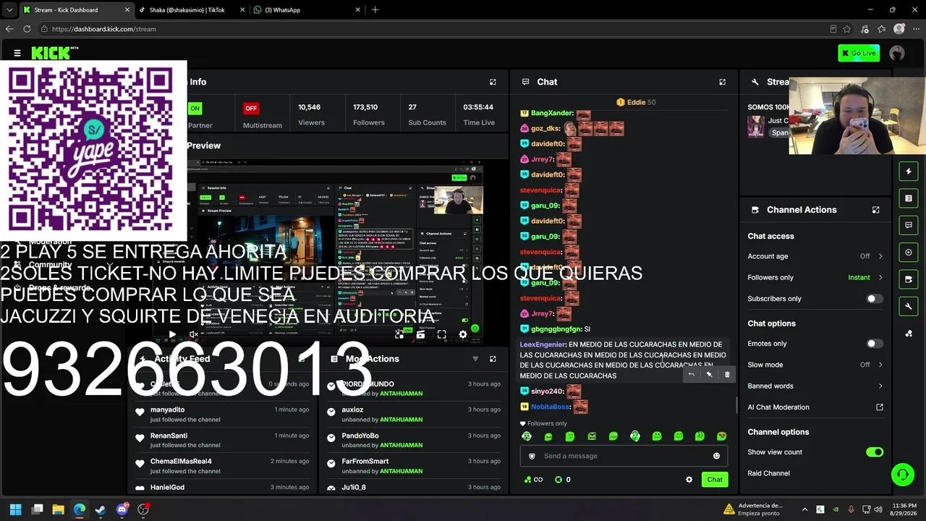Show hidden system tray icons
This screenshot has height=521, width=926.
click(804, 509)
